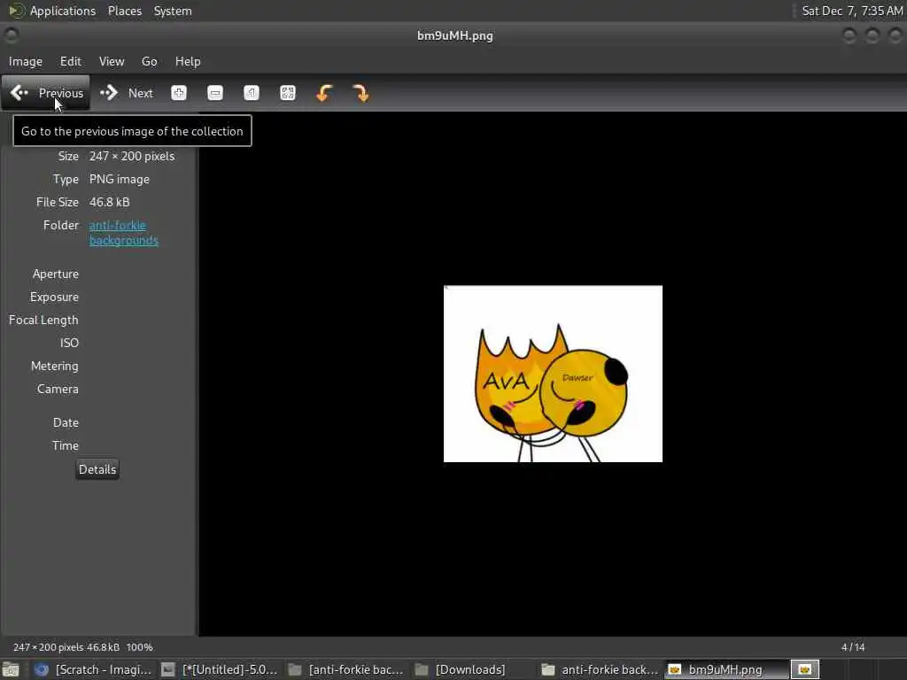
Task: Switch to [*[Untitled]-5.0... taskbar window
Action: tap(220, 669)
